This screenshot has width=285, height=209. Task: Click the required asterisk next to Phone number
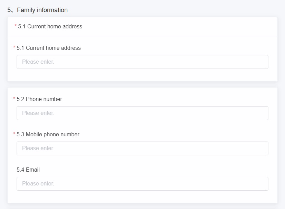point(14,98)
